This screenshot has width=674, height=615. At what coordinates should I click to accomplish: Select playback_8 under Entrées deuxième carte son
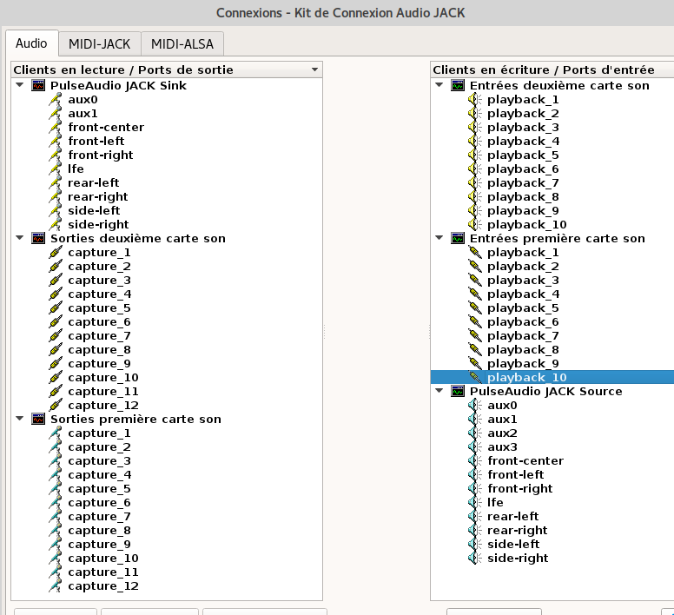[x=523, y=197]
